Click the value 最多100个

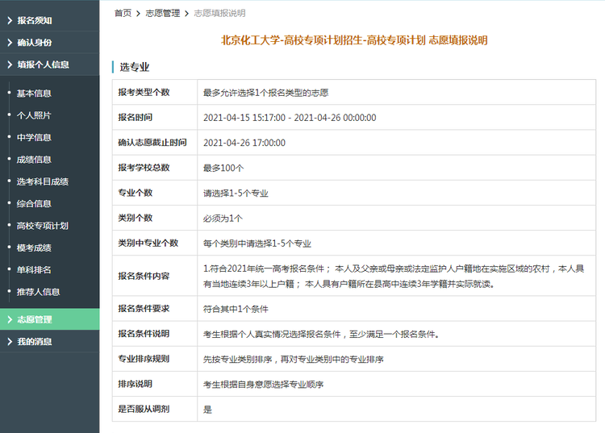pos(223,168)
